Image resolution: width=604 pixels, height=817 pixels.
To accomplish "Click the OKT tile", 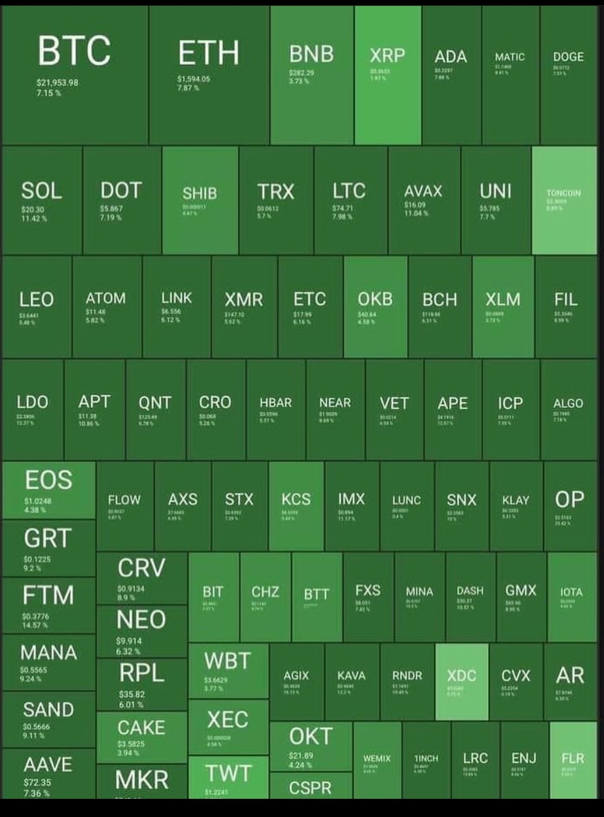I will coord(311,746).
